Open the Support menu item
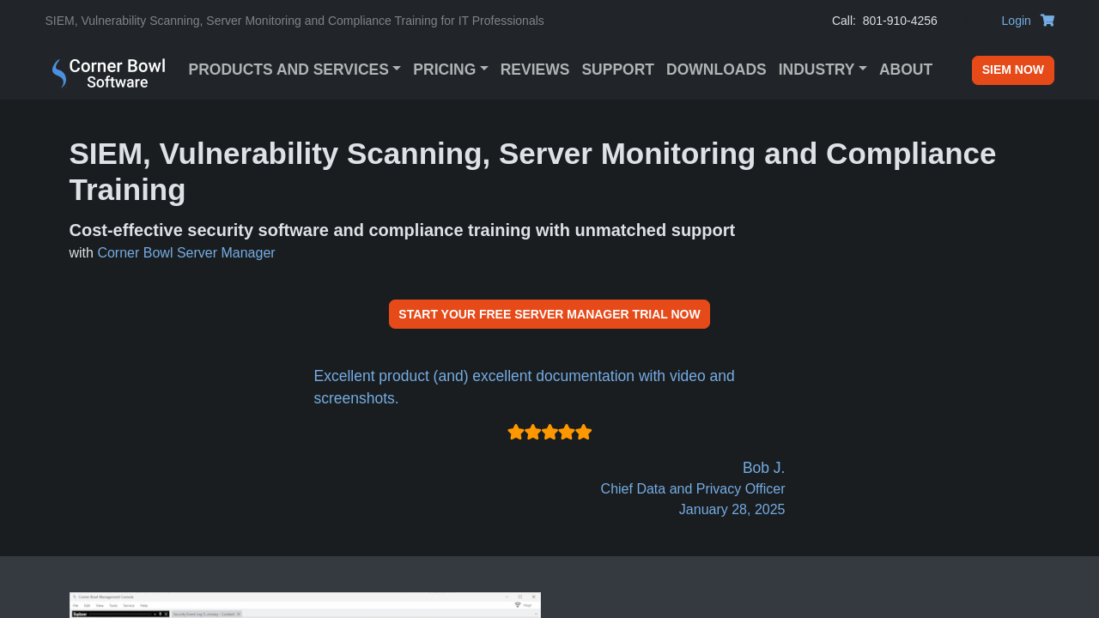Image resolution: width=1099 pixels, height=618 pixels. 617,70
